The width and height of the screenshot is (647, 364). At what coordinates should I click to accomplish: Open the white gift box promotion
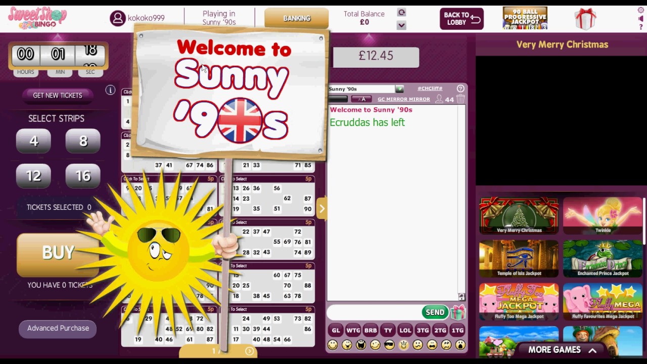pos(585,18)
